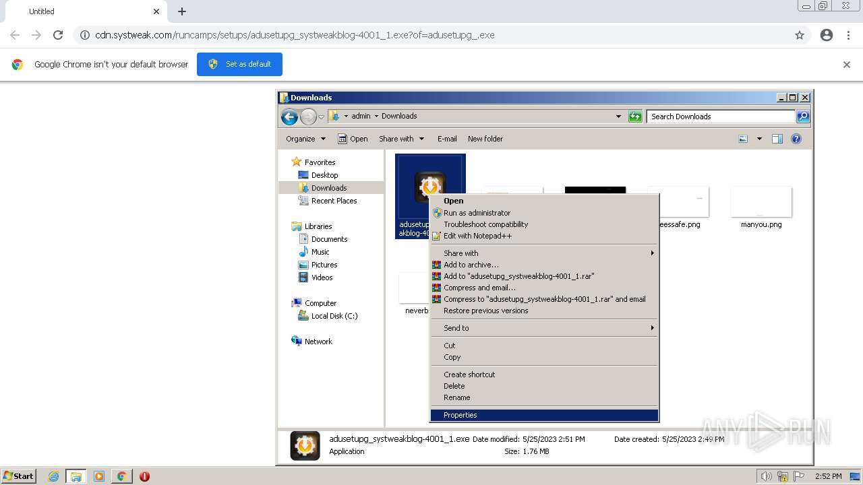Toggle the preview pane icon
The width and height of the screenshot is (863, 485).
pyautogui.click(x=777, y=139)
